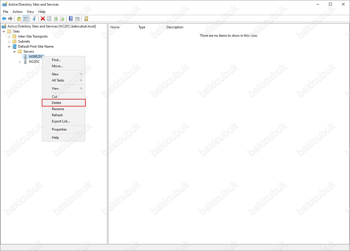Expand the Subnets node

(x=9, y=41)
